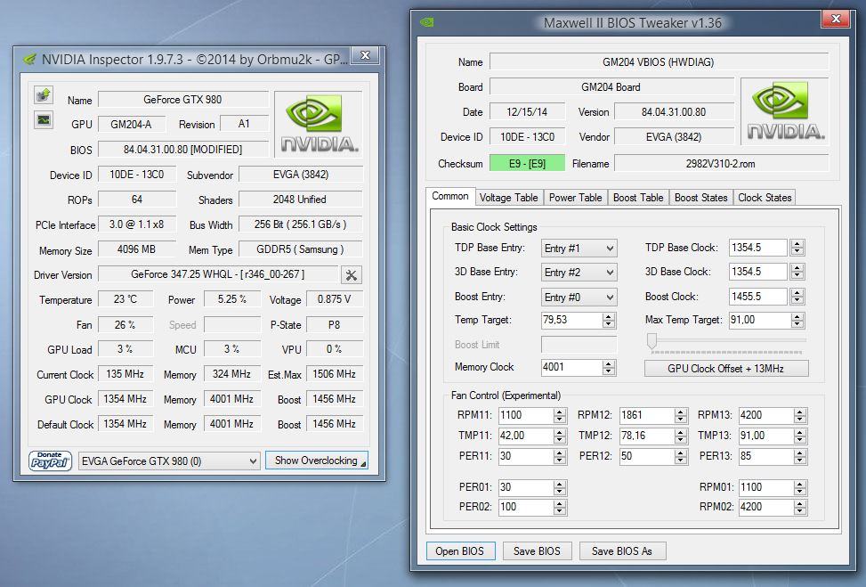The image size is (866, 587).
Task: Click the RPM02 input field
Action: coord(766,507)
